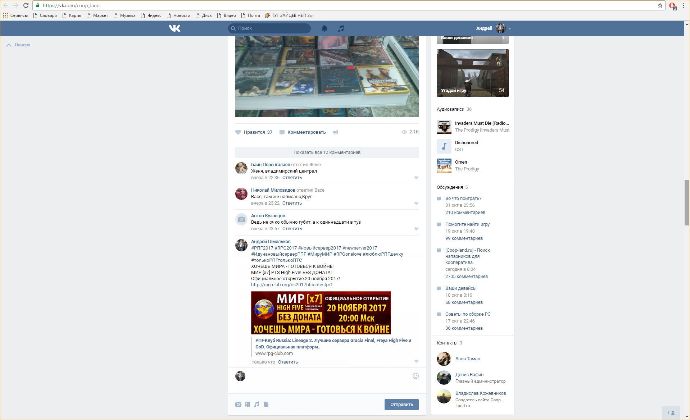Open the Новости bookmark
The image size is (690, 420).
tap(178, 15)
